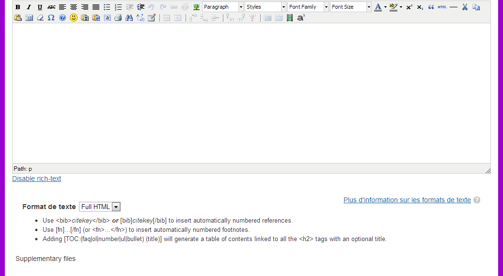Open the Paragraph format dropdown
The image size is (503, 276).
223,7
